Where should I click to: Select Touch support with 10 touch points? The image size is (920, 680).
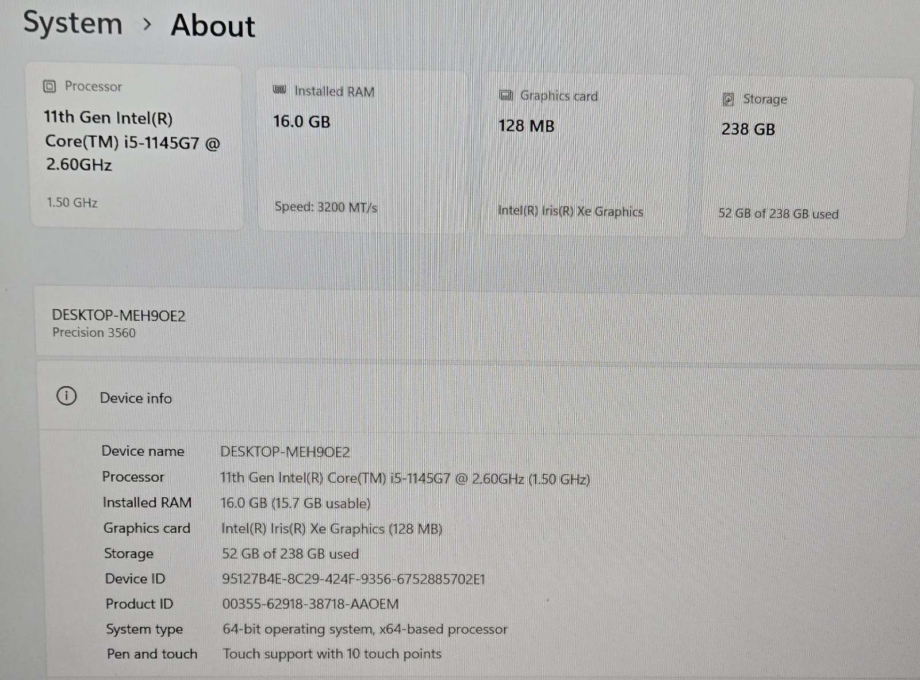(332, 654)
